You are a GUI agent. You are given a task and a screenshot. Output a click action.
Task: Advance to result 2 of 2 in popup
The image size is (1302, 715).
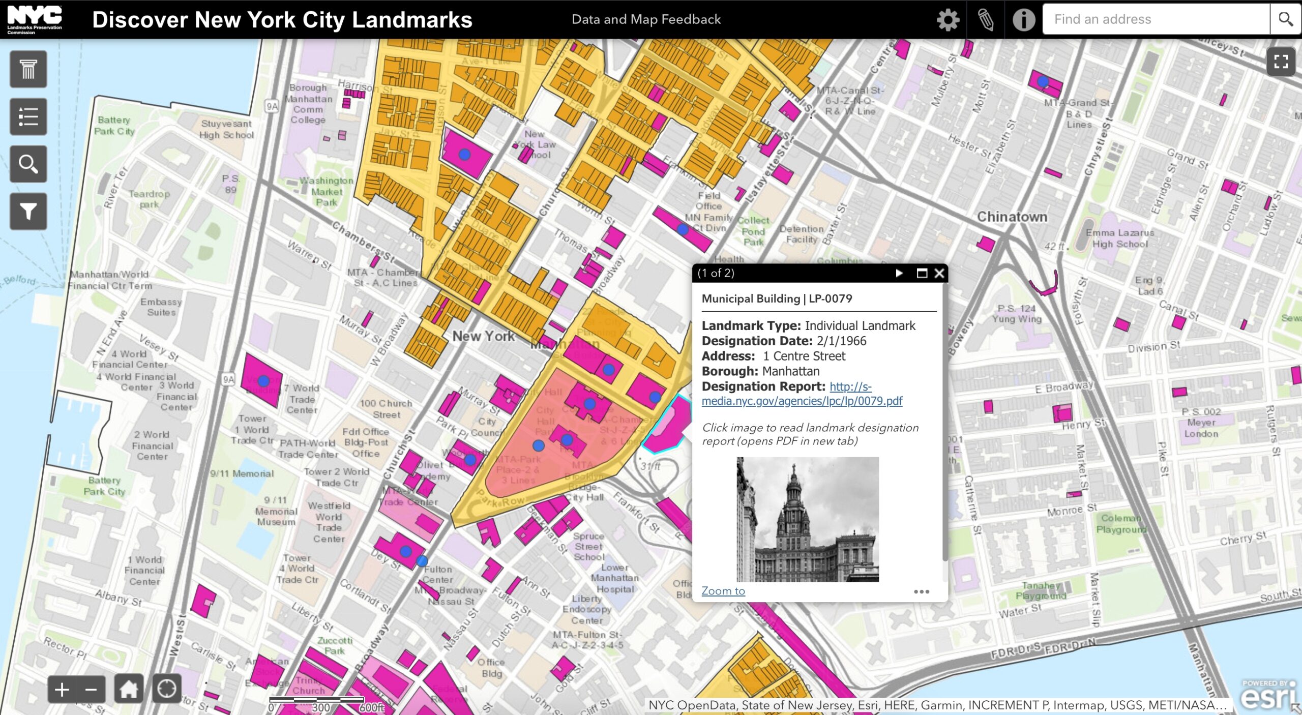point(899,274)
